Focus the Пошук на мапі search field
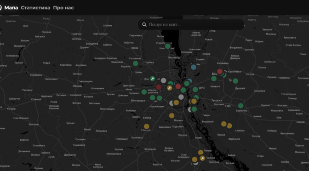Viewport: 309px width, 171px height. click(x=191, y=25)
